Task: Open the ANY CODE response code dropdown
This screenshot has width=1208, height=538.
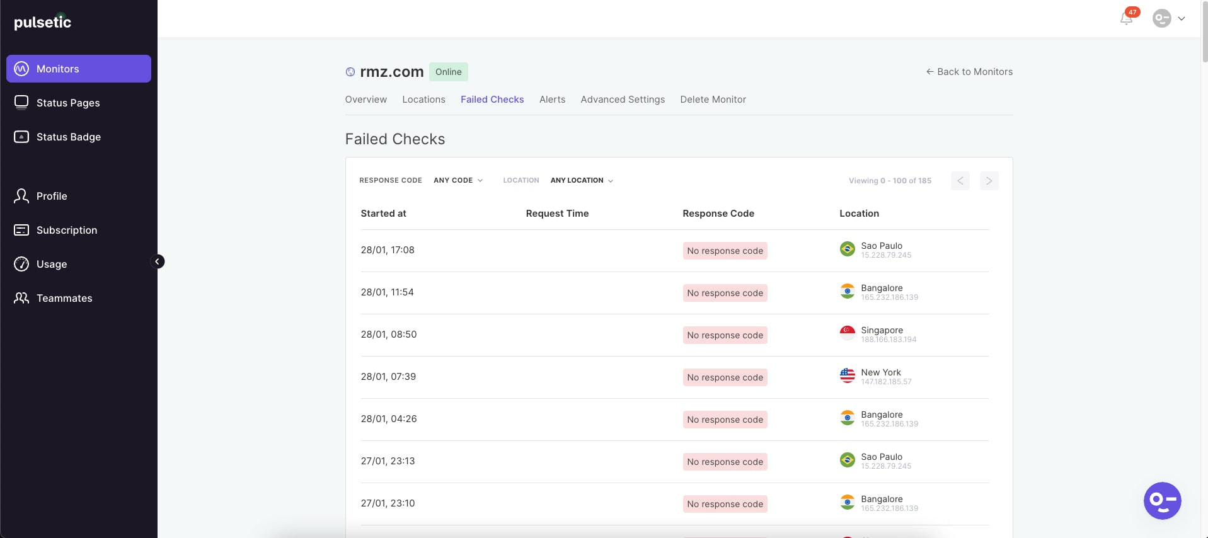Action: pos(458,180)
